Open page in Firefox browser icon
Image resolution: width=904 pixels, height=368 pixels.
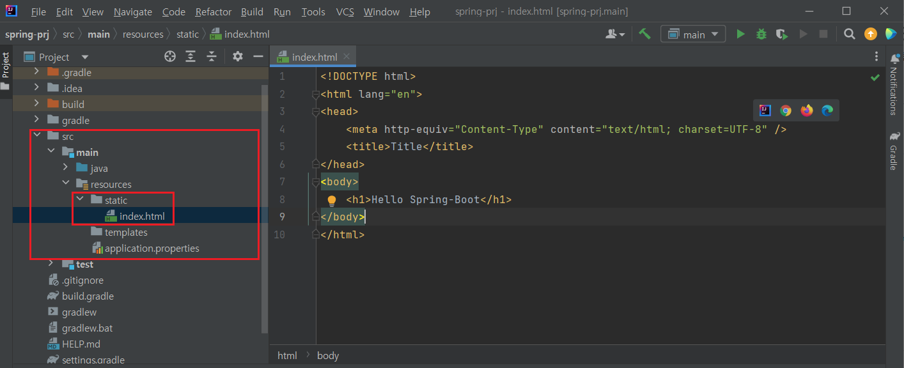pos(807,111)
